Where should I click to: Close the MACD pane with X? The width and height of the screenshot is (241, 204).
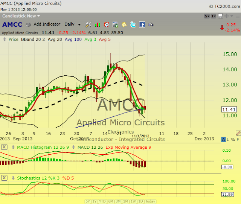pyautogui.click(x=4, y=147)
